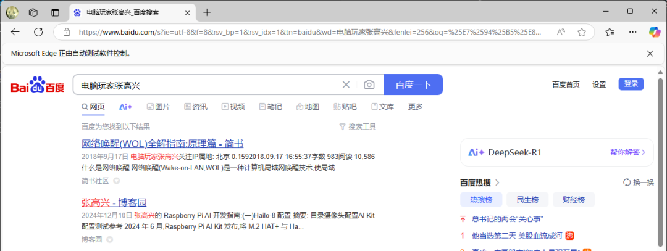Refresh the page
This screenshot has height=251, width=667.
click(x=38, y=32)
